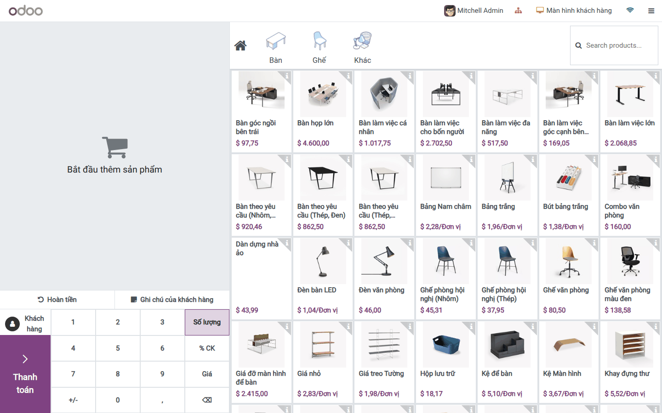
Task: Add Bàn làm việc góc cạnh bên
Action: point(569,112)
